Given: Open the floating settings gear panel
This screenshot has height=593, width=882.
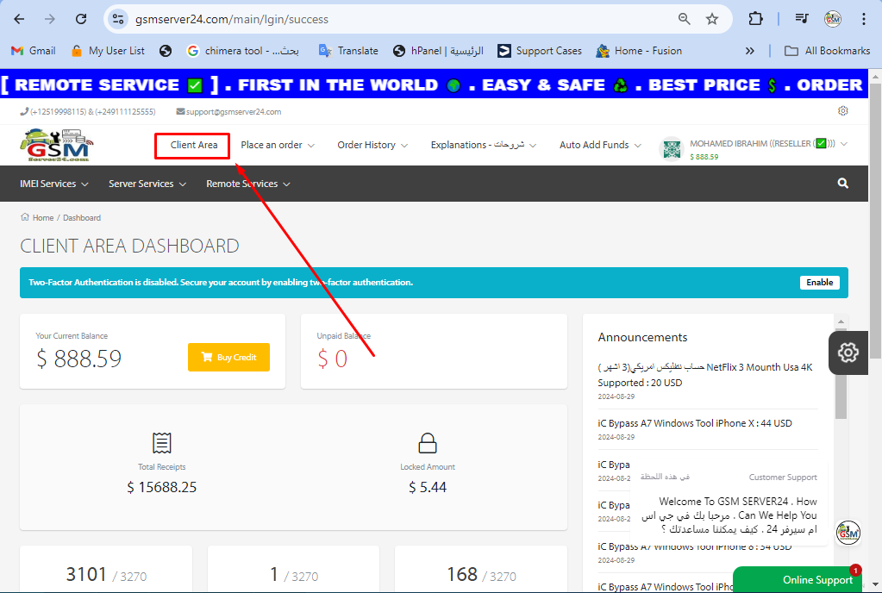Looking at the screenshot, I should click(x=848, y=353).
